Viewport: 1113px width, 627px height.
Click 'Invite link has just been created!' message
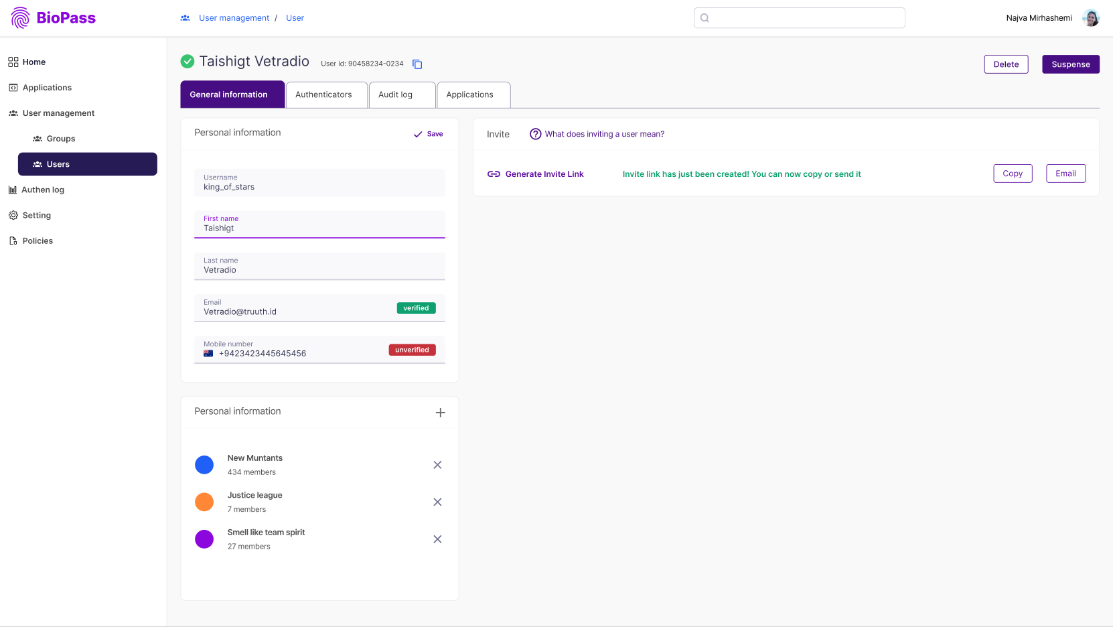(x=741, y=174)
